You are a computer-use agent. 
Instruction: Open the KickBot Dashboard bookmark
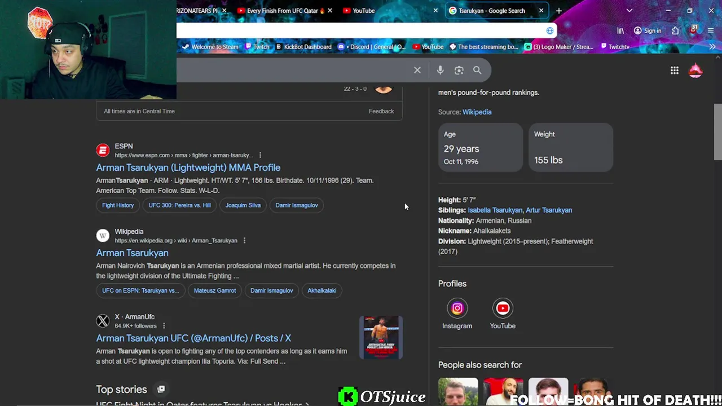[x=303, y=47]
